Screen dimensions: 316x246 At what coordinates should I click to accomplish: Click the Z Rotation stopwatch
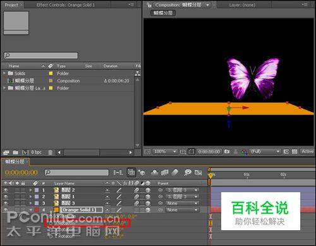(x=51, y=236)
